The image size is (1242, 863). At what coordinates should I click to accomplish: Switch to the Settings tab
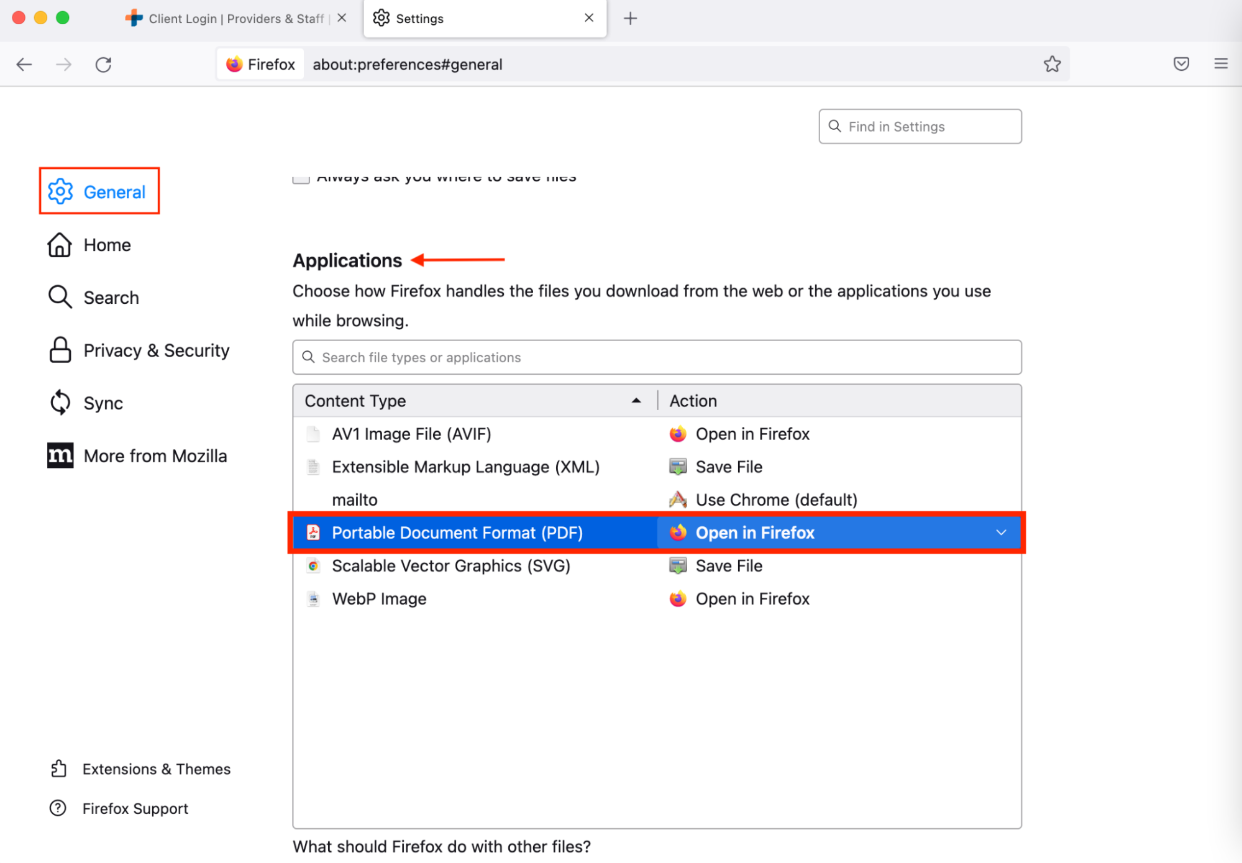[x=420, y=18]
